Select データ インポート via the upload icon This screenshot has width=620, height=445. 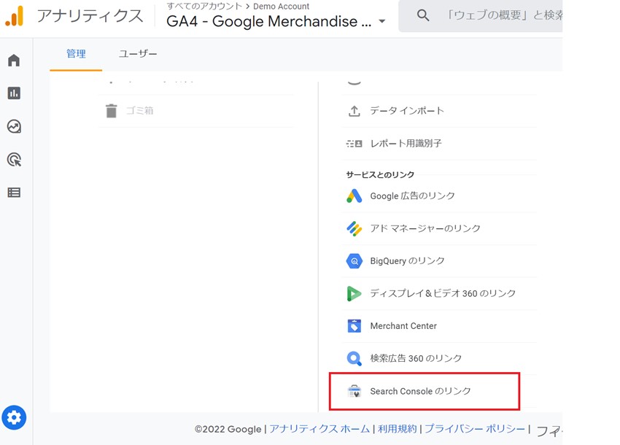click(408, 110)
